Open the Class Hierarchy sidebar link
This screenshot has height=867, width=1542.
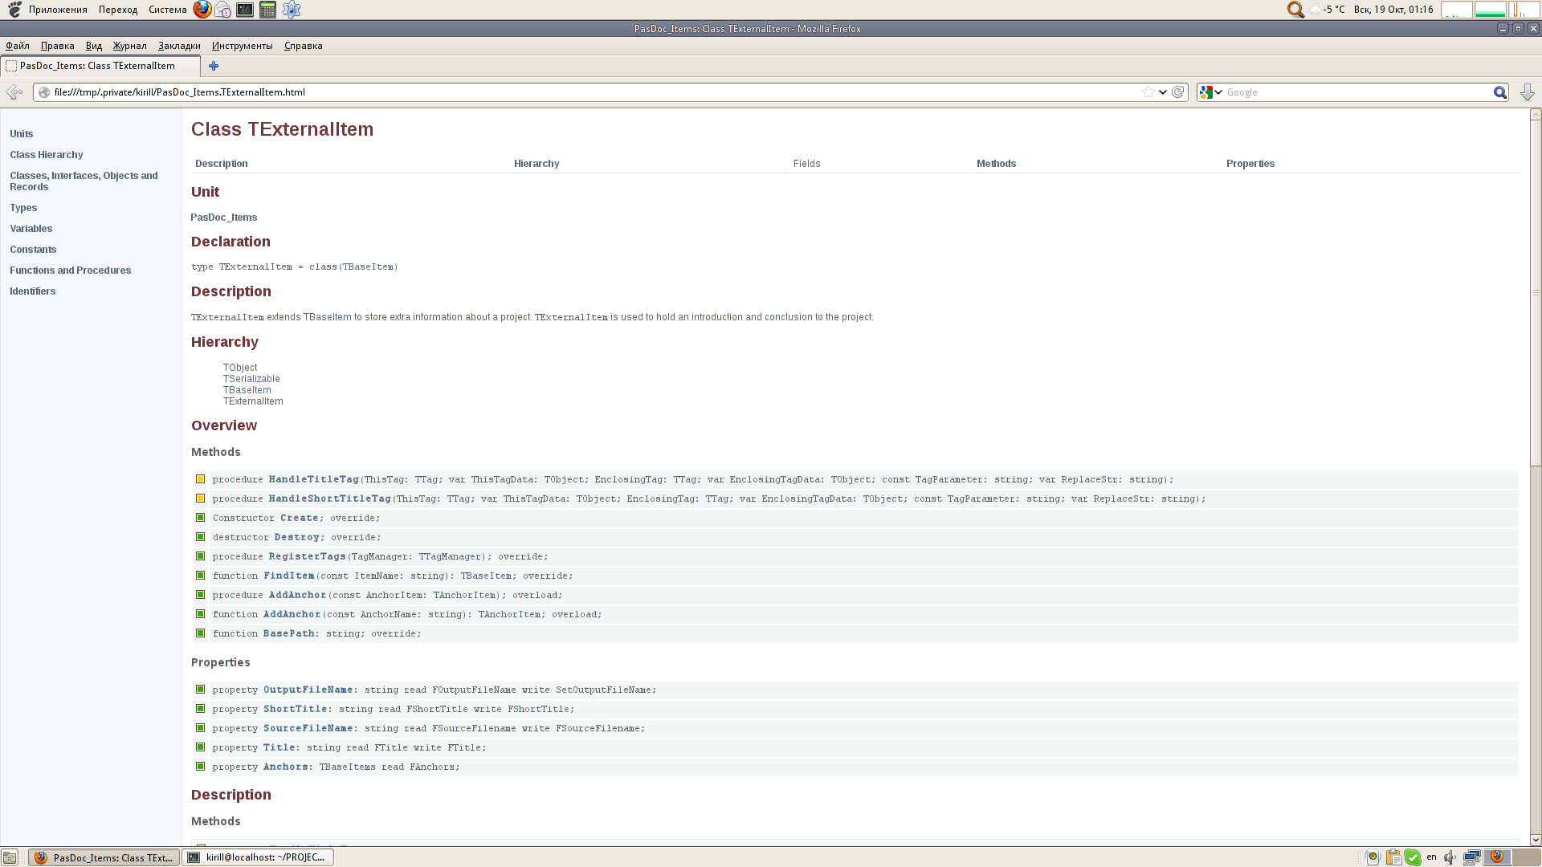47,155
